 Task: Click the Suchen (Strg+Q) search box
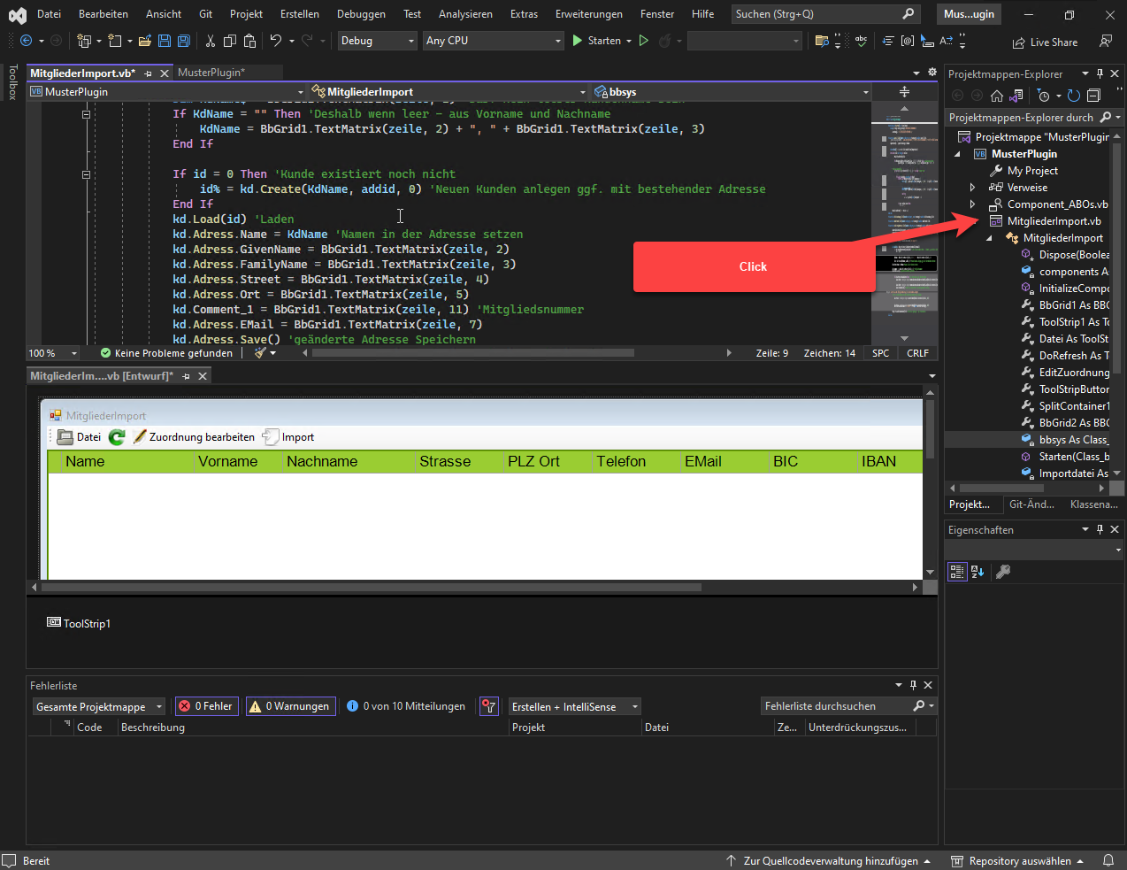coord(825,14)
